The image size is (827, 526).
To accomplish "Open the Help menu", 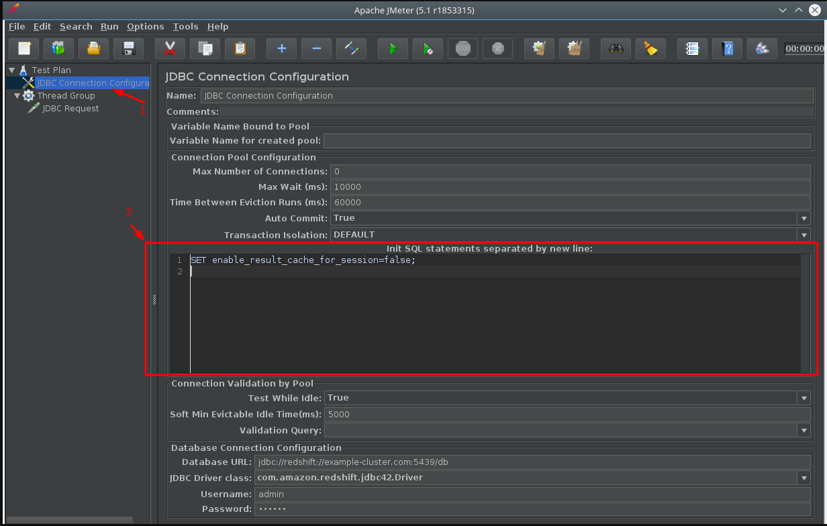I will coord(218,26).
